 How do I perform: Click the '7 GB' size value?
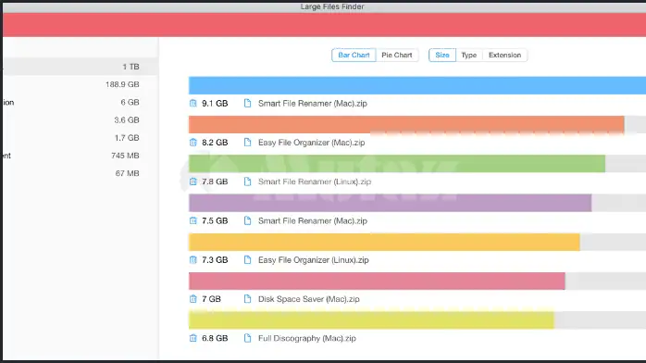click(x=211, y=299)
